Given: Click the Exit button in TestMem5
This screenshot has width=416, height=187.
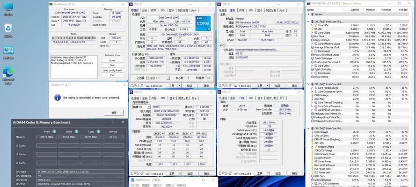Looking at the screenshot, I should click(x=112, y=75).
